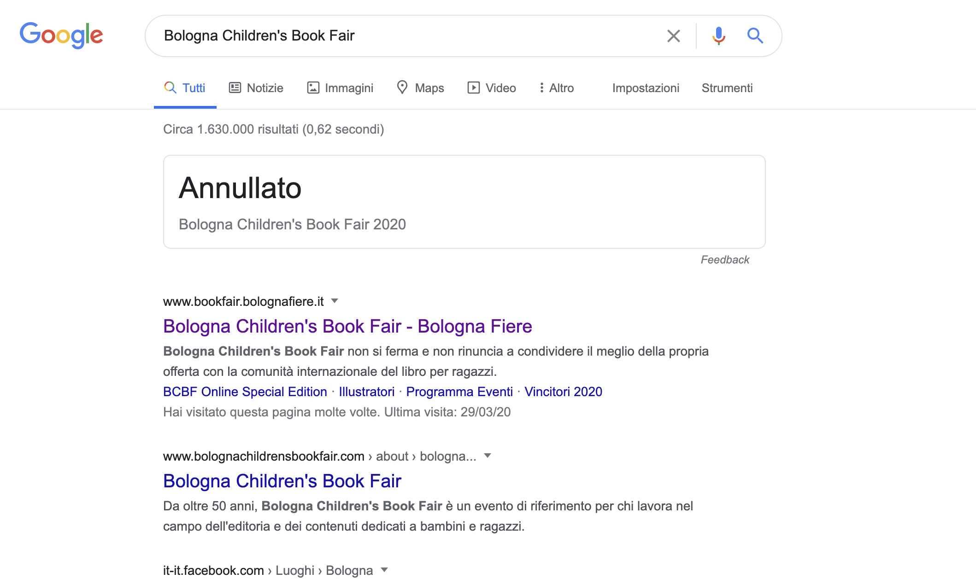Open Strumenti options
Viewport: 976px width, 585px height.
[x=727, y=88]
